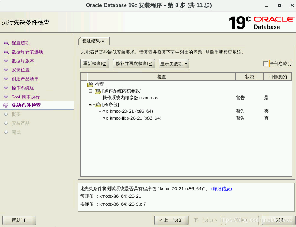The width and height of the screenshot is (296, 227).
Task: Click the step bullet beside 创建产品清单
Action: [6, 79]
